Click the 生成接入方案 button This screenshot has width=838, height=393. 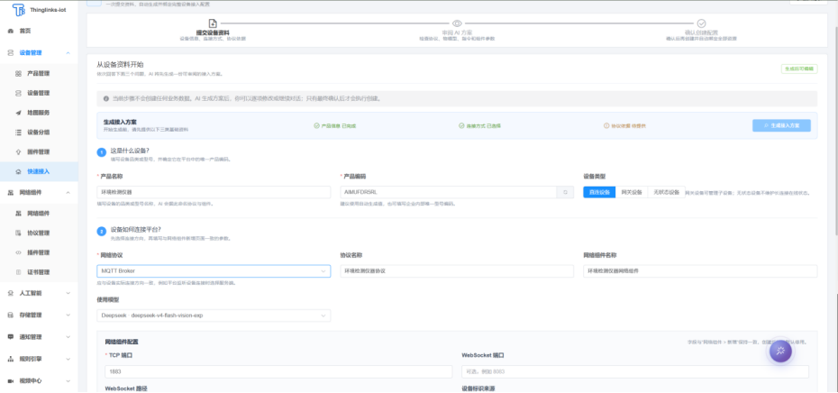click(781, 125)
